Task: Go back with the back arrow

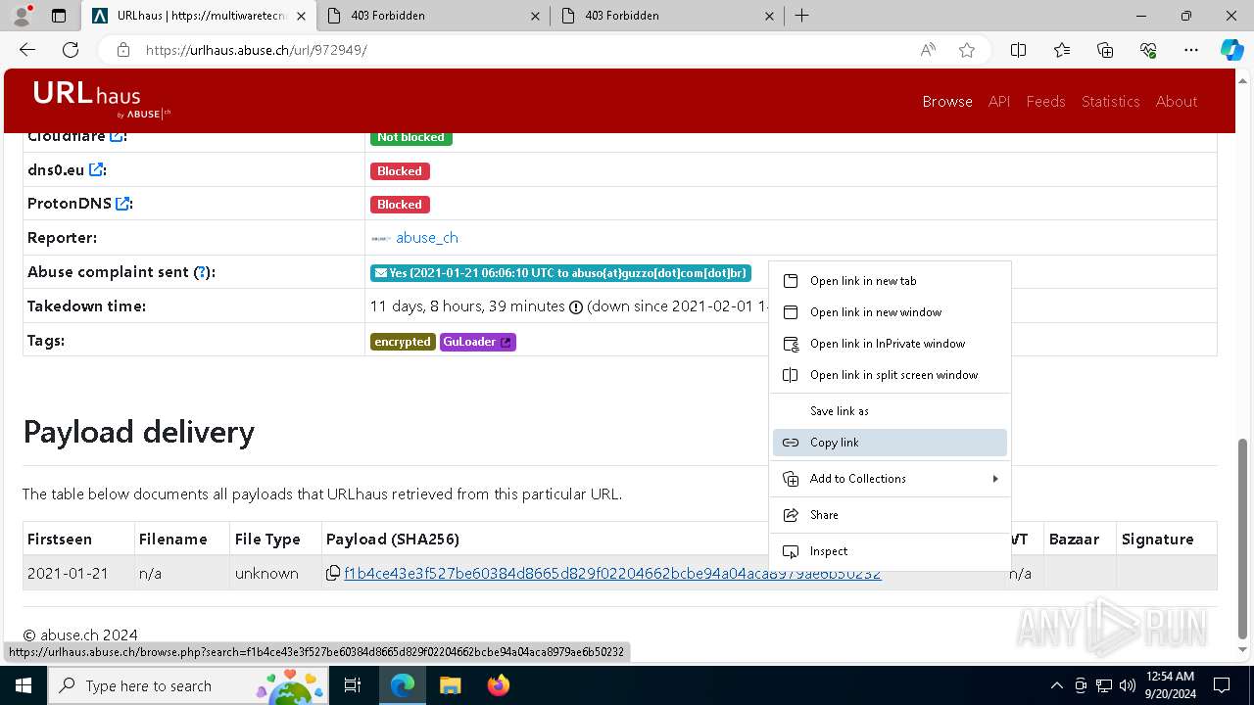Action: (27, 50)
